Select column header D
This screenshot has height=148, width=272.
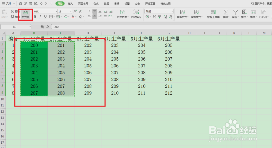coord(88,33)
